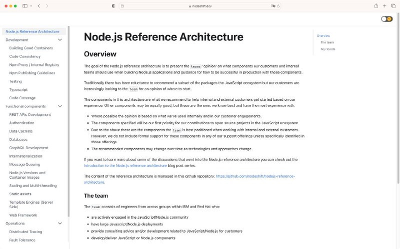Click the Overview section heading
The height and width of the screenshot is (249, 400).
(100, 54)
